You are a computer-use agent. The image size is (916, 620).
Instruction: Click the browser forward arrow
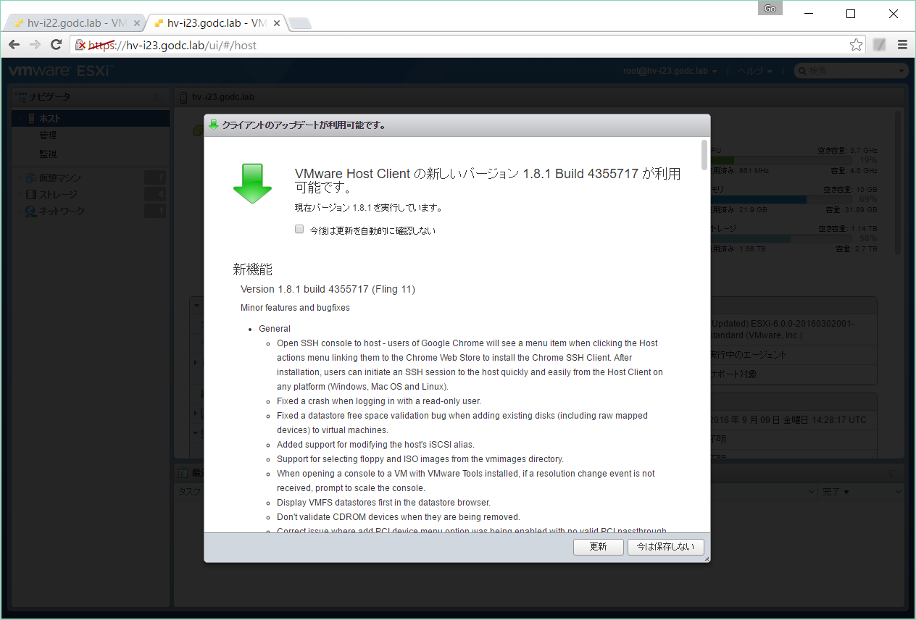(35, 45)
